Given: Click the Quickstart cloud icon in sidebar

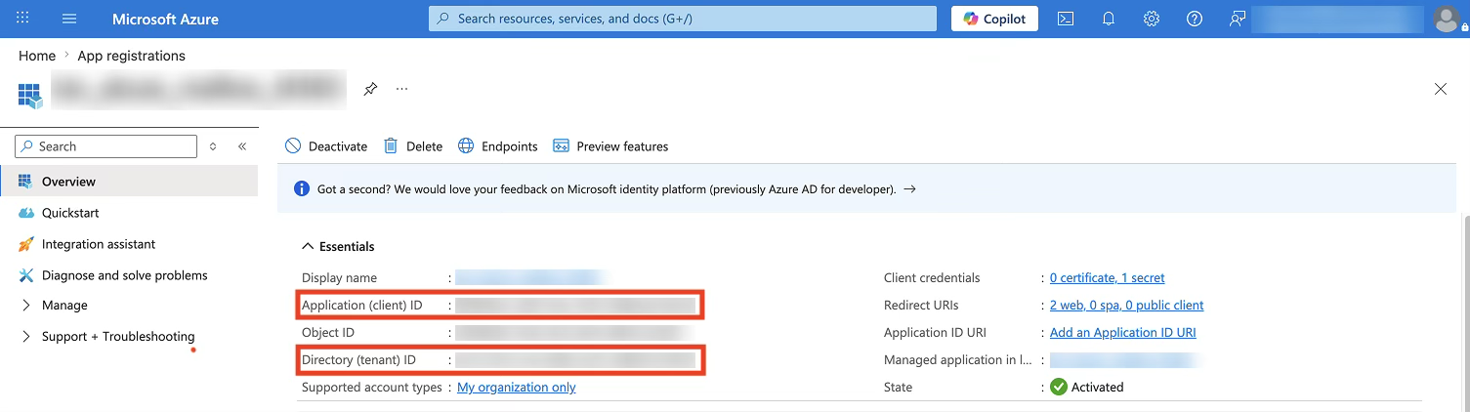Looking at the screenshot, I should pyautogui.click(x=26, y=213).
